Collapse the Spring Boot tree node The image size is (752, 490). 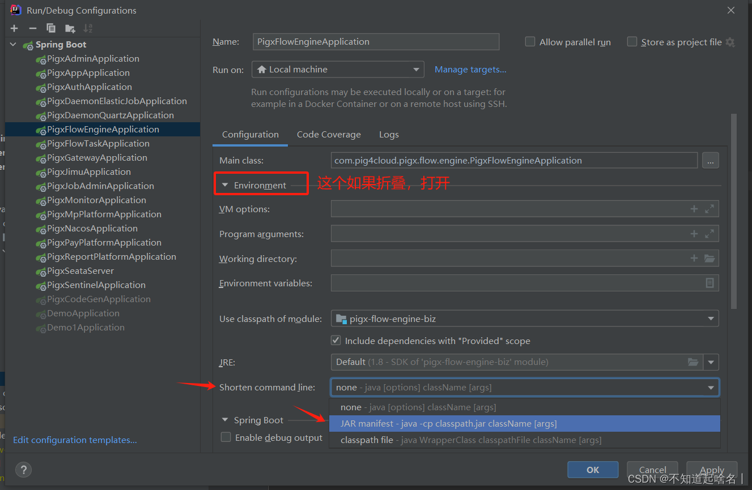coord(13,44)
